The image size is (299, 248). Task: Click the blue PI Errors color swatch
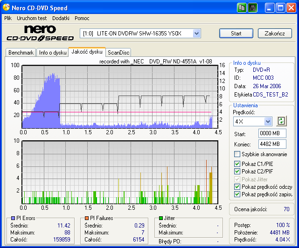click(x=13, y=218)
